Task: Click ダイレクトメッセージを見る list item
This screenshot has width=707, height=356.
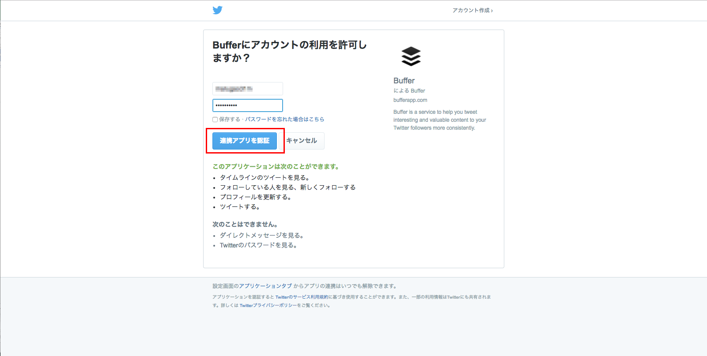Action: 262,235
